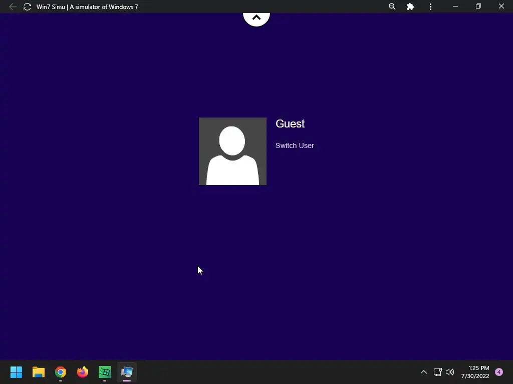Image resolution: width=513 pixels, height=384 pixels.
Task: Select the Win7 Simu taskbar icon
Action: tap(127, 372)
